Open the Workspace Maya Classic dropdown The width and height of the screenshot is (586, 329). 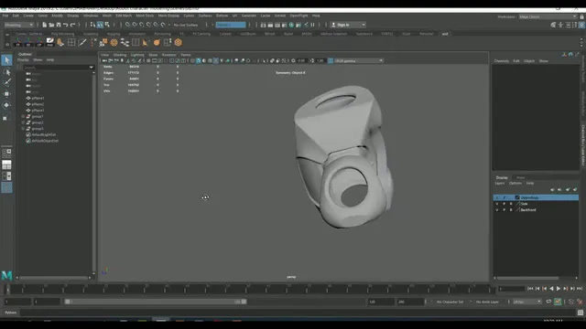click(x=548, y=16)
